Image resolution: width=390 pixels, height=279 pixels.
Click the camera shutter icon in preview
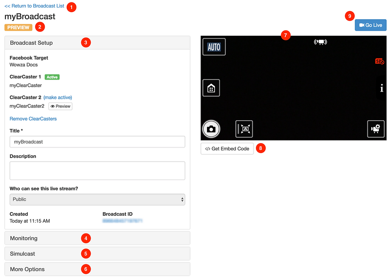tap(211, 129)
